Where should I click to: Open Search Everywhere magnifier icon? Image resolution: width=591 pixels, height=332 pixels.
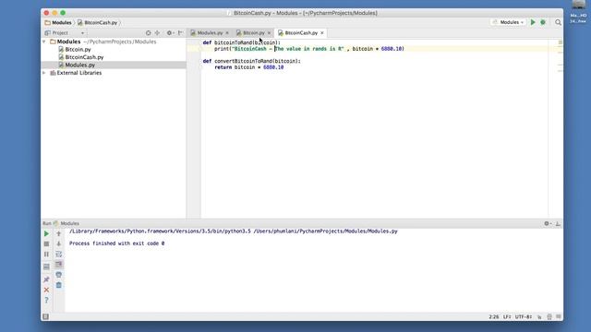click(558, 22)
